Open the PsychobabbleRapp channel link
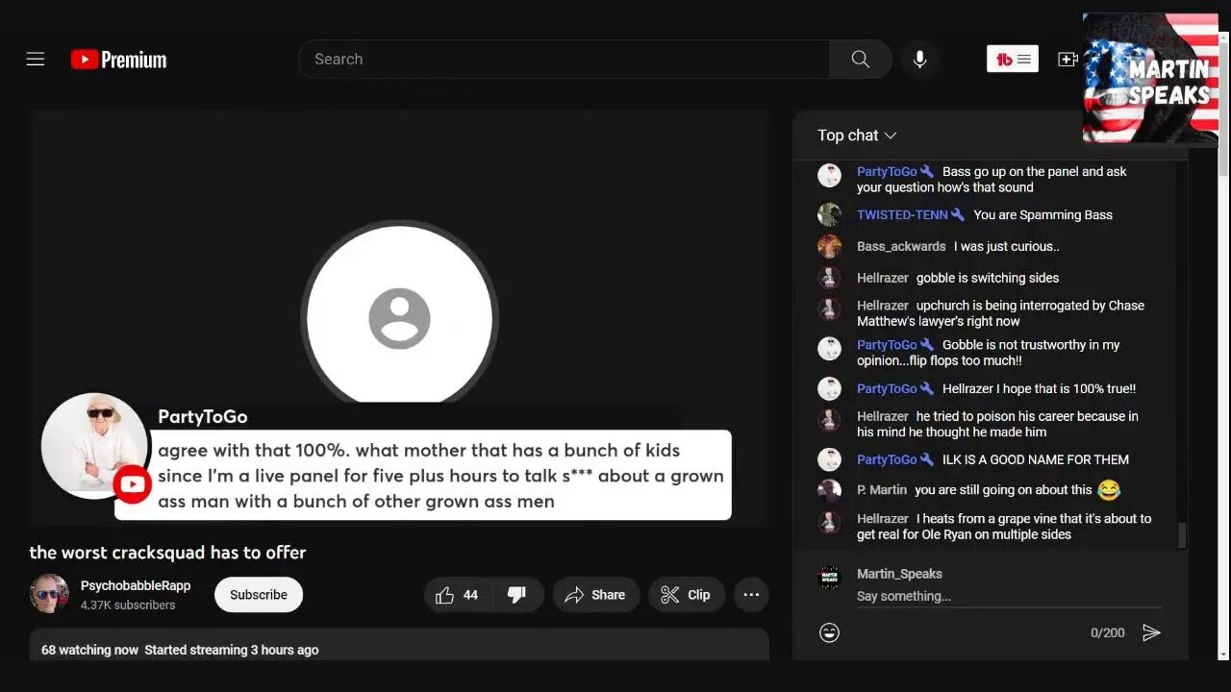1231x692 pixels. pyautogui.click(x=136, y=585)
